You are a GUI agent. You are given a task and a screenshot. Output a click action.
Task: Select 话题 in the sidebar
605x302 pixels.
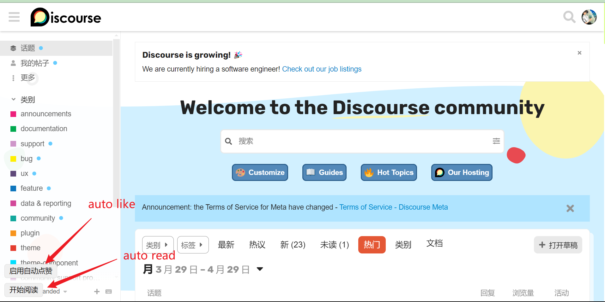pyautogui.click(x=56, y=48)
